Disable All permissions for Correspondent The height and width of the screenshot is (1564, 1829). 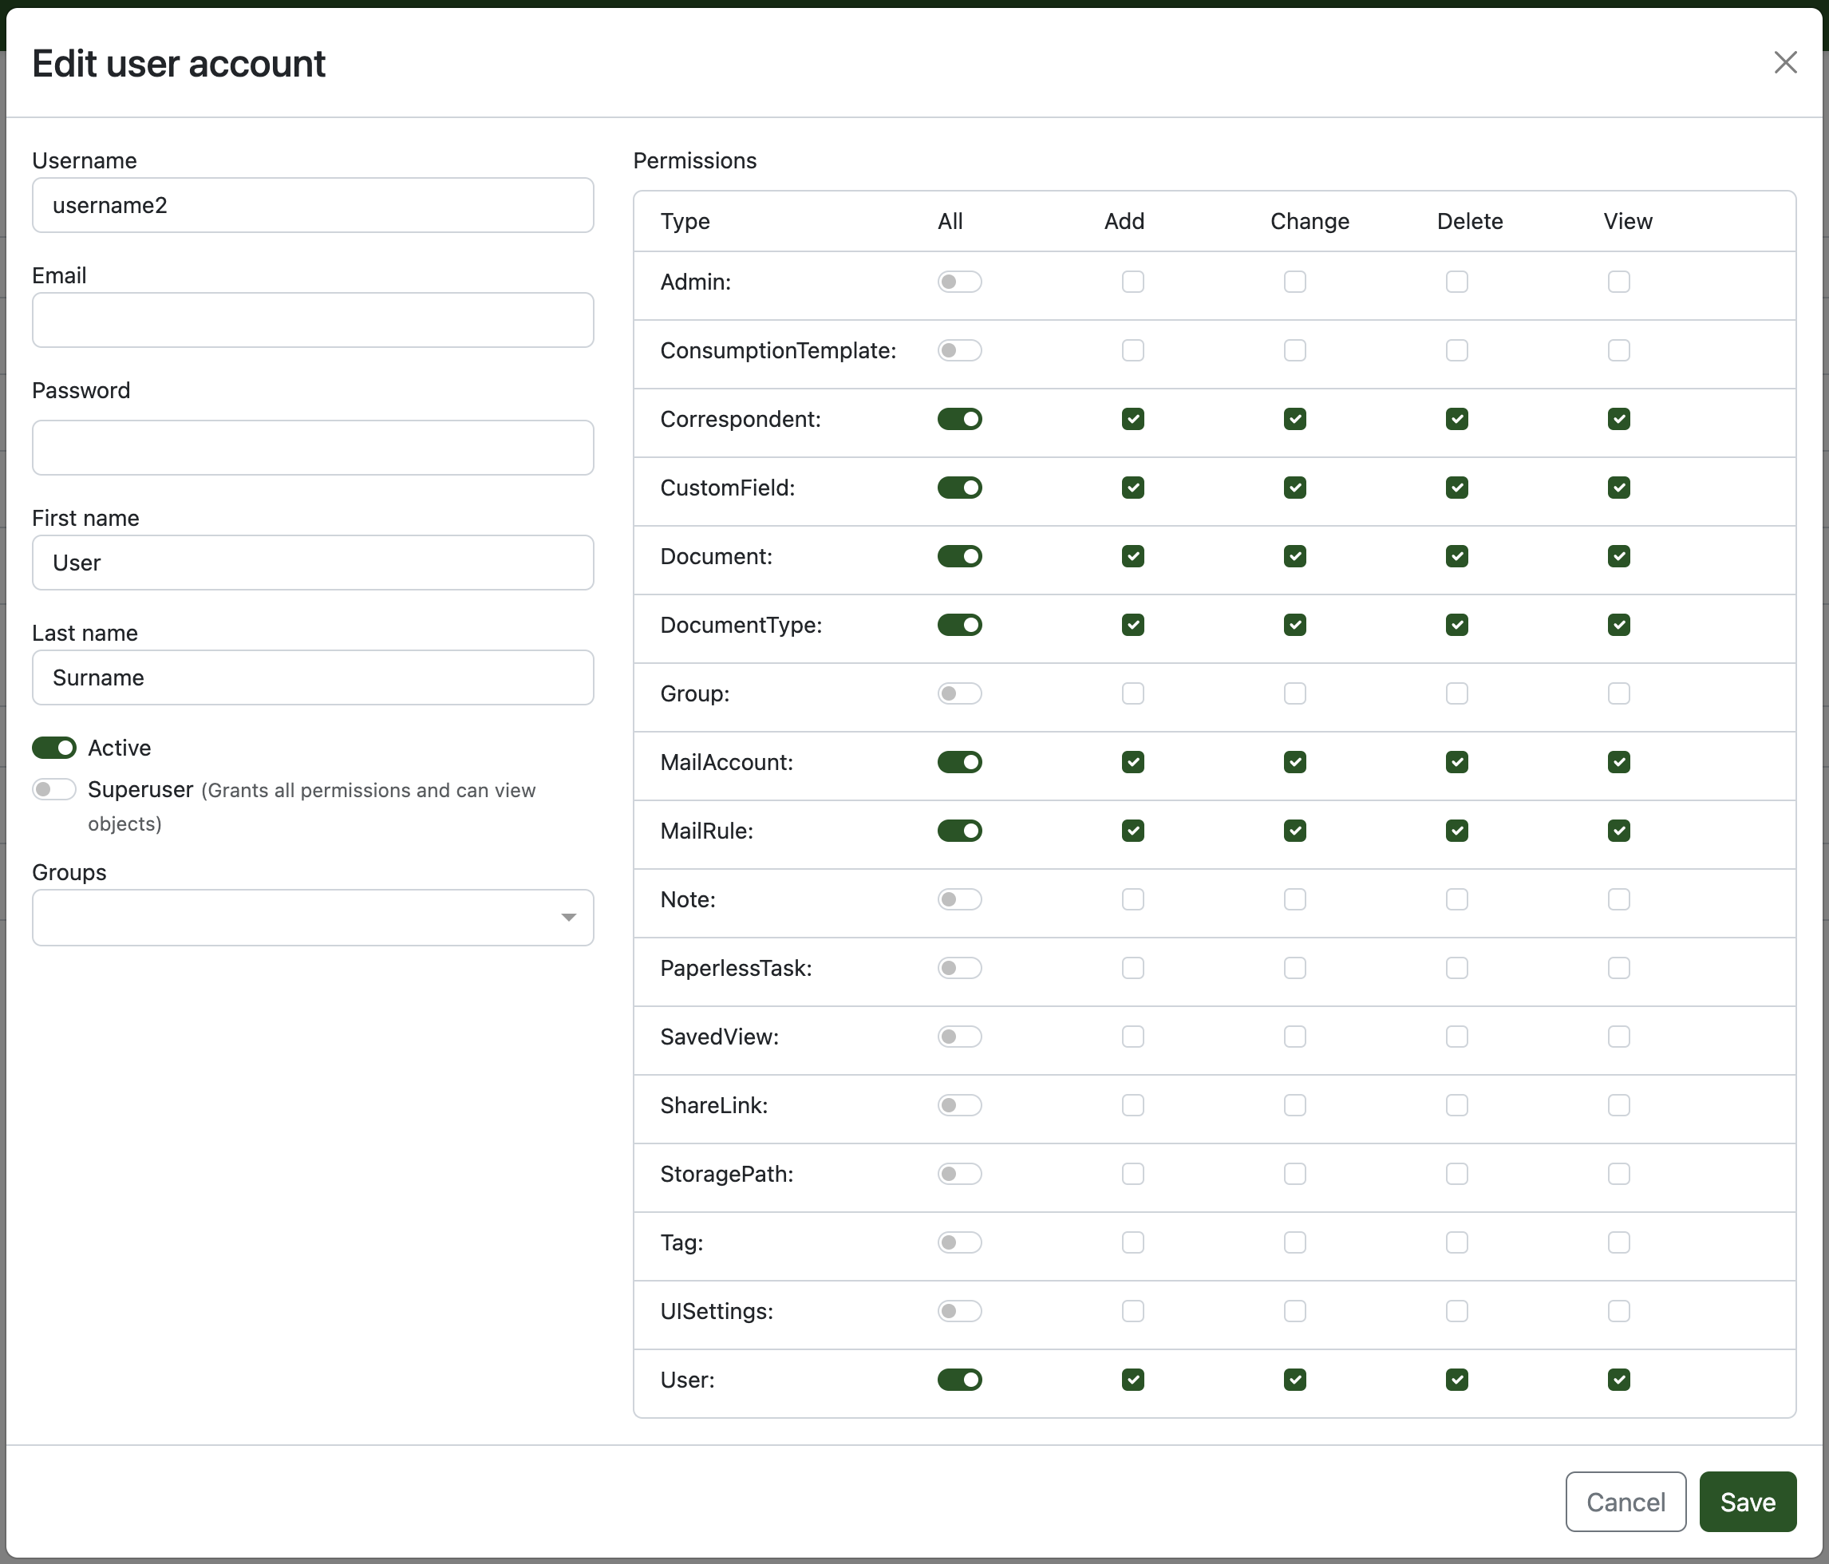click(959, 419)
